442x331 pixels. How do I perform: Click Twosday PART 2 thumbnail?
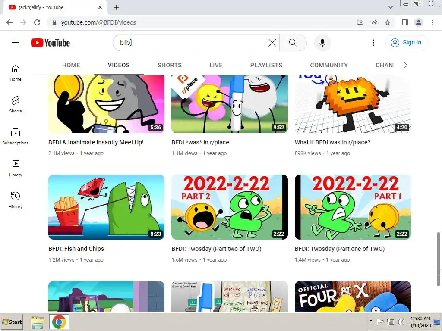tap(230, 207)
